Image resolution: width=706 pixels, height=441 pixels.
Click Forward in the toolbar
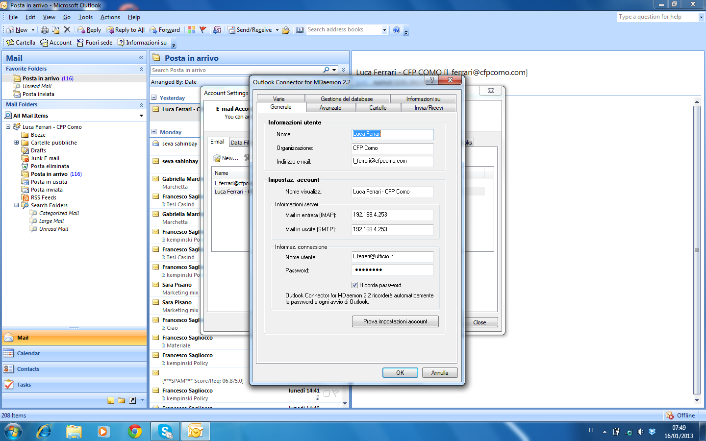(x=165, y=30)
